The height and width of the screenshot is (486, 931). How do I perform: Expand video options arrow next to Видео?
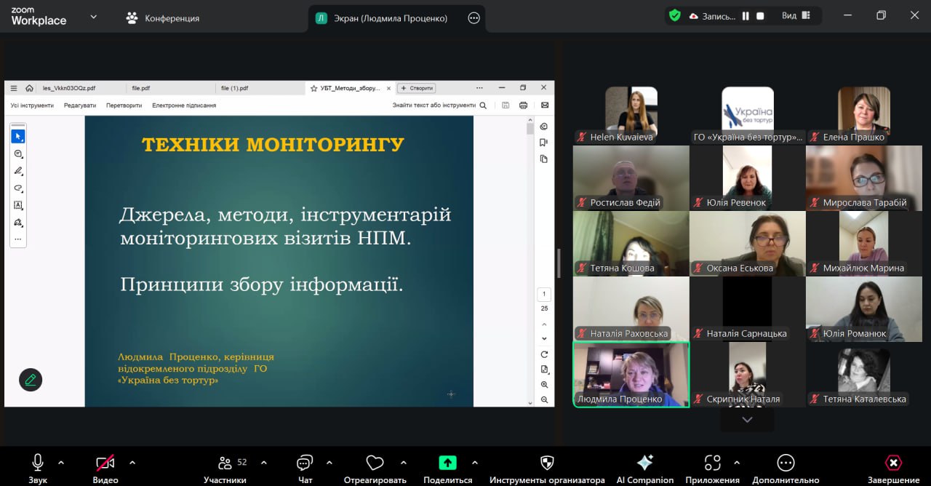[x=132, y=462]
